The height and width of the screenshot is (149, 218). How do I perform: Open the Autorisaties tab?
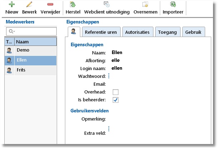(x=137, y=32)
